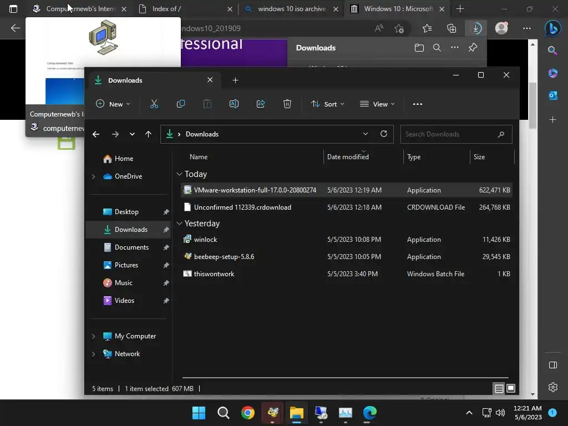This screenshot has width=568, height=426.
Task: Go back in File Explorer navigation
Action: [96, 134]
